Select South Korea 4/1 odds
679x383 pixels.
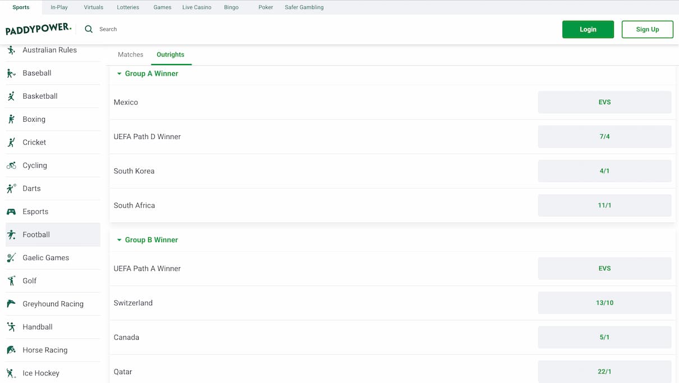tap(604, 171)
